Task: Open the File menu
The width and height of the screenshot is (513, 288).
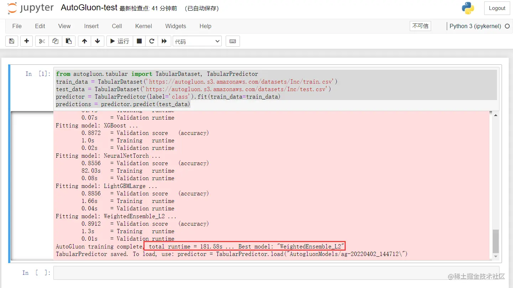Action: 17,26
